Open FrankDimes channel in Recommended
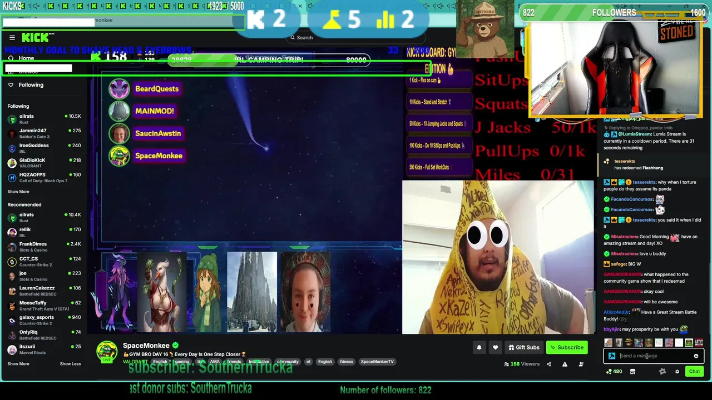 (x=44, y=247)
